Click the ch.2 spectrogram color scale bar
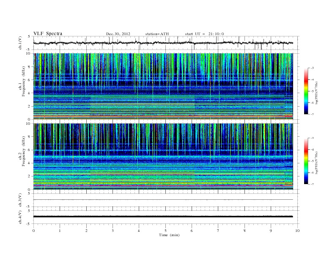This screenshot has width=335, height=259. [306, 161]
